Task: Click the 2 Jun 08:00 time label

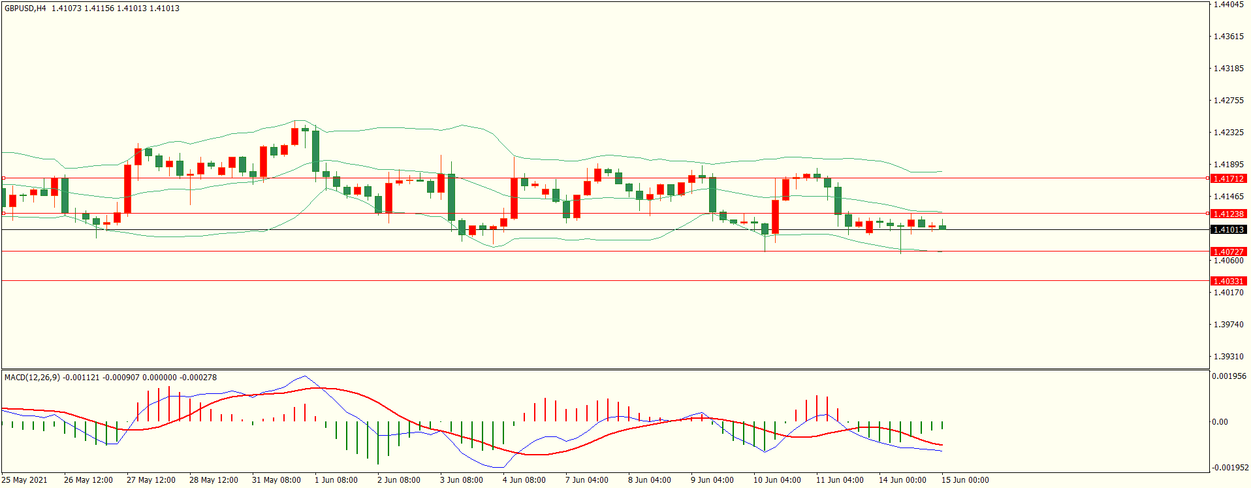Action: [399, 480]
